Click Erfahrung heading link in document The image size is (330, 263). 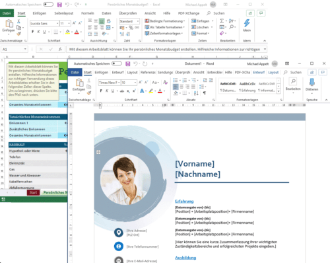point(184,201)
